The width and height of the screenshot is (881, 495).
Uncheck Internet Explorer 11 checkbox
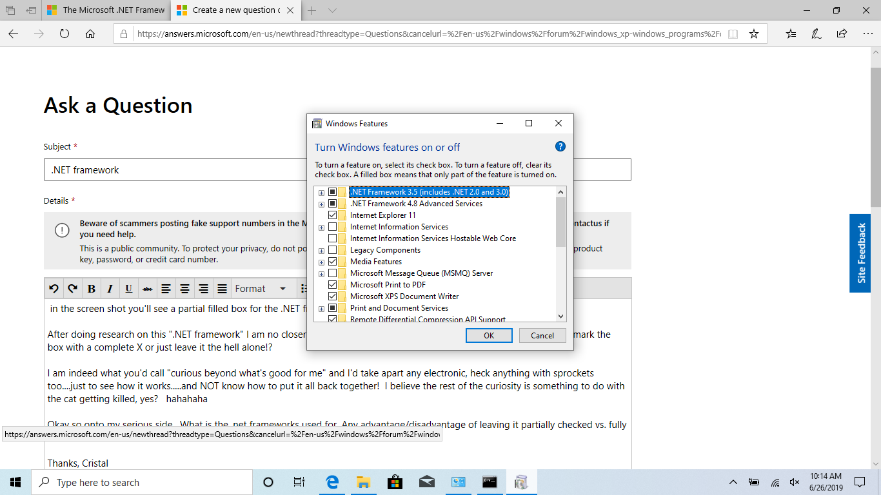tap(333, 215)
